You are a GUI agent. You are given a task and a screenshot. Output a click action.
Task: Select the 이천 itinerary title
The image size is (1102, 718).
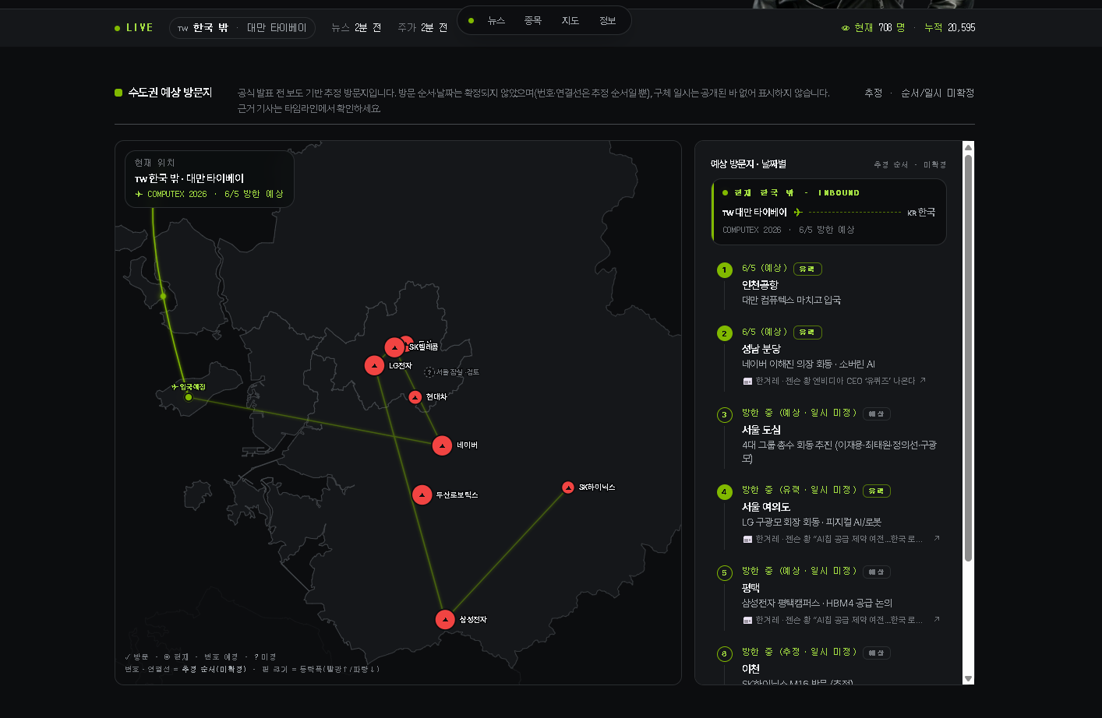coord(751,669)
